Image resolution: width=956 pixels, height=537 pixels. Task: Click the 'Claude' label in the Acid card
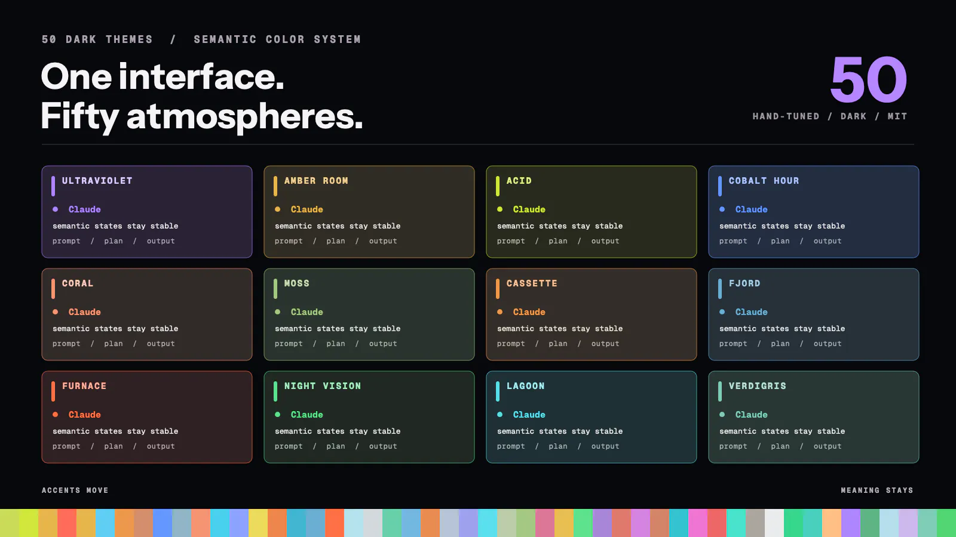529,209
